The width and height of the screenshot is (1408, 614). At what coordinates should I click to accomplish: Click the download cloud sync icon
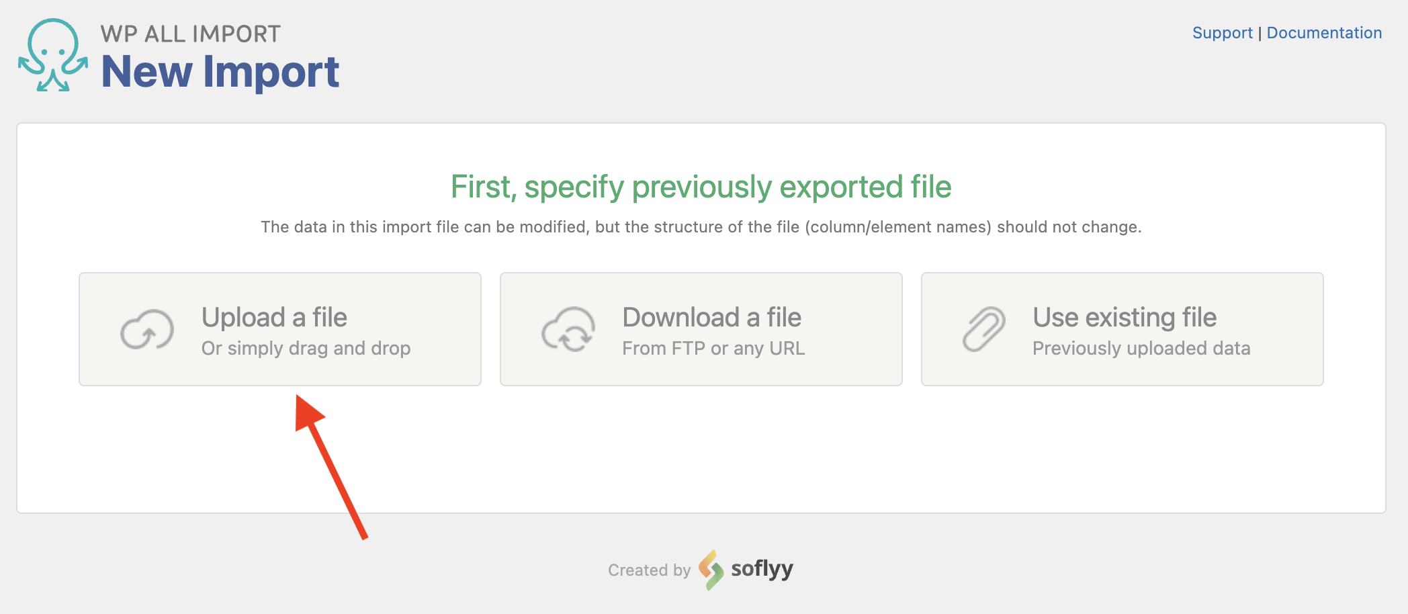tap(568, 329)
